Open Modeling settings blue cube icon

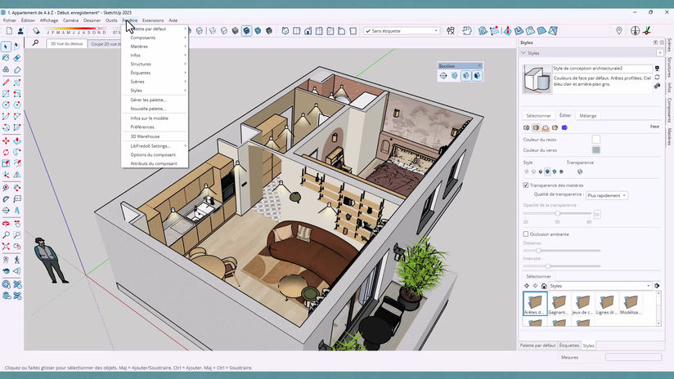pos(564,127)
